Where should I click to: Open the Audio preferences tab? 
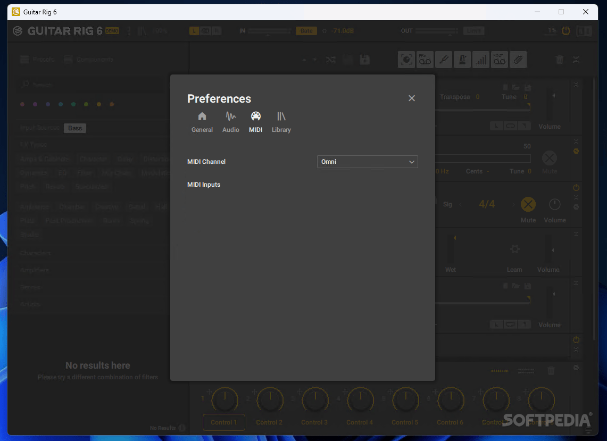tap(231, 122)
